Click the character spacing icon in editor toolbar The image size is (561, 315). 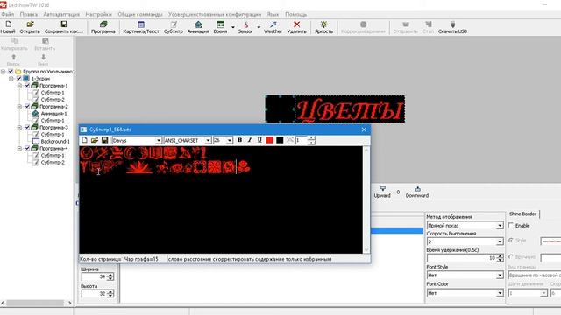point(290,140)
